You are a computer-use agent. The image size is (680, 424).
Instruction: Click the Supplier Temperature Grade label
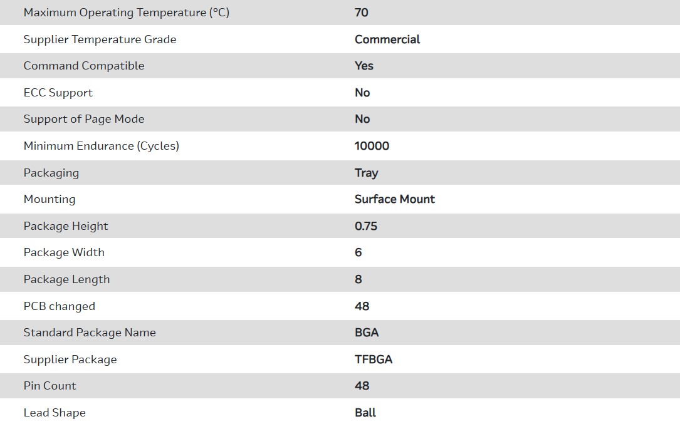(100, 39)
